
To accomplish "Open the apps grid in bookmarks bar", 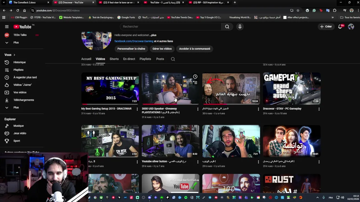I will tap(4, 17).
